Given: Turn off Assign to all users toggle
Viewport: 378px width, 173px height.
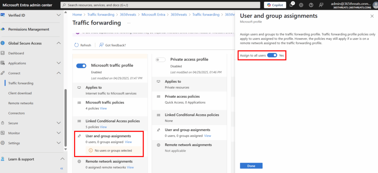Looking at the screenshot, I should (272, 55).
